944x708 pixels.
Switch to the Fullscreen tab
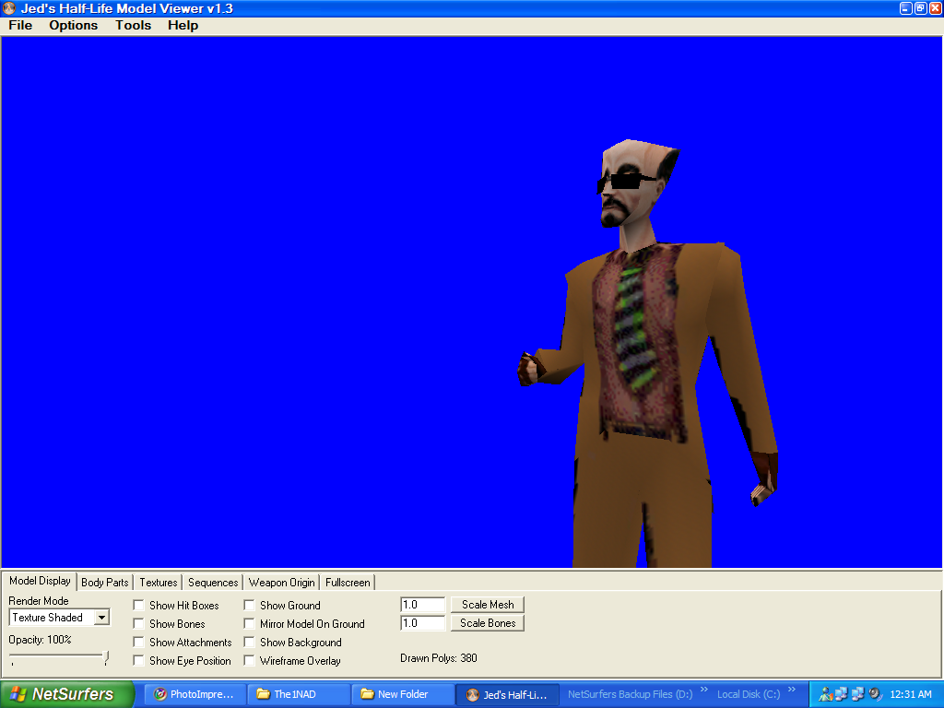click(348, 583)
